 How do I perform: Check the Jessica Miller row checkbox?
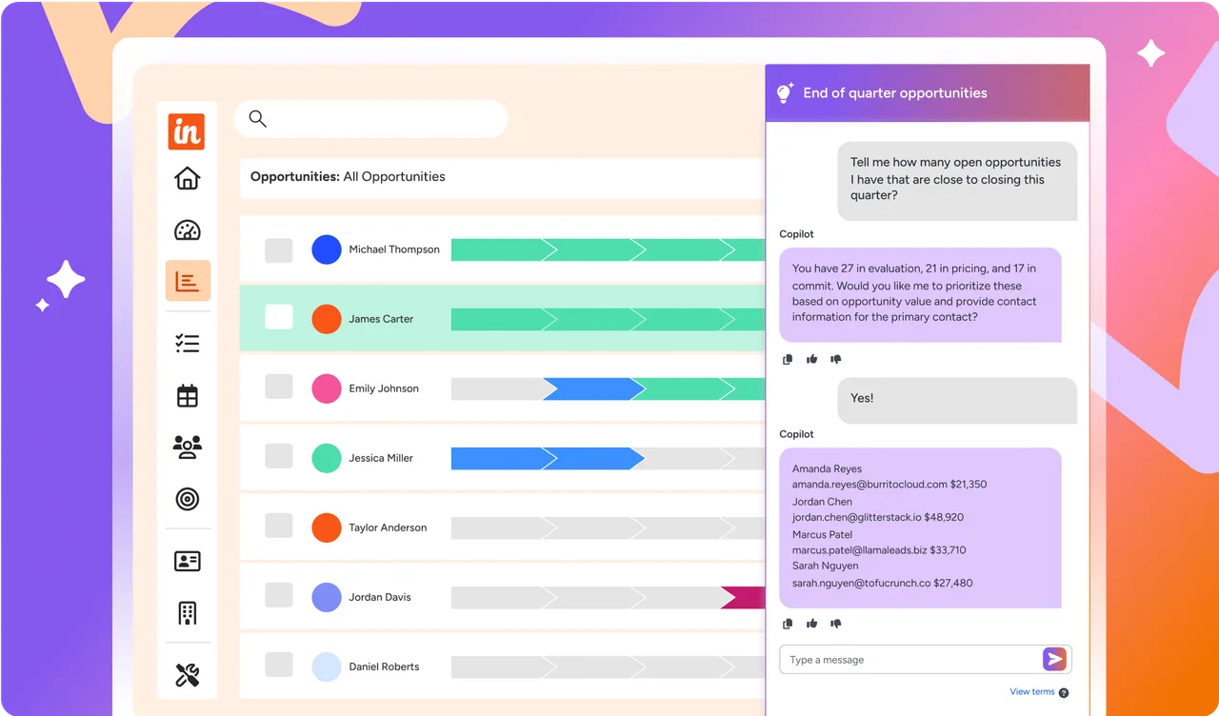[x=279, y=456]
